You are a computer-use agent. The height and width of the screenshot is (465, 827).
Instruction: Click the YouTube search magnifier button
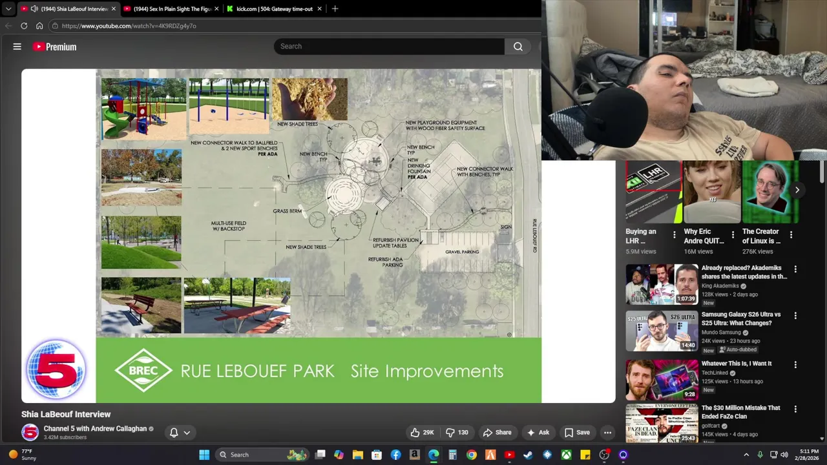[518, 46]
